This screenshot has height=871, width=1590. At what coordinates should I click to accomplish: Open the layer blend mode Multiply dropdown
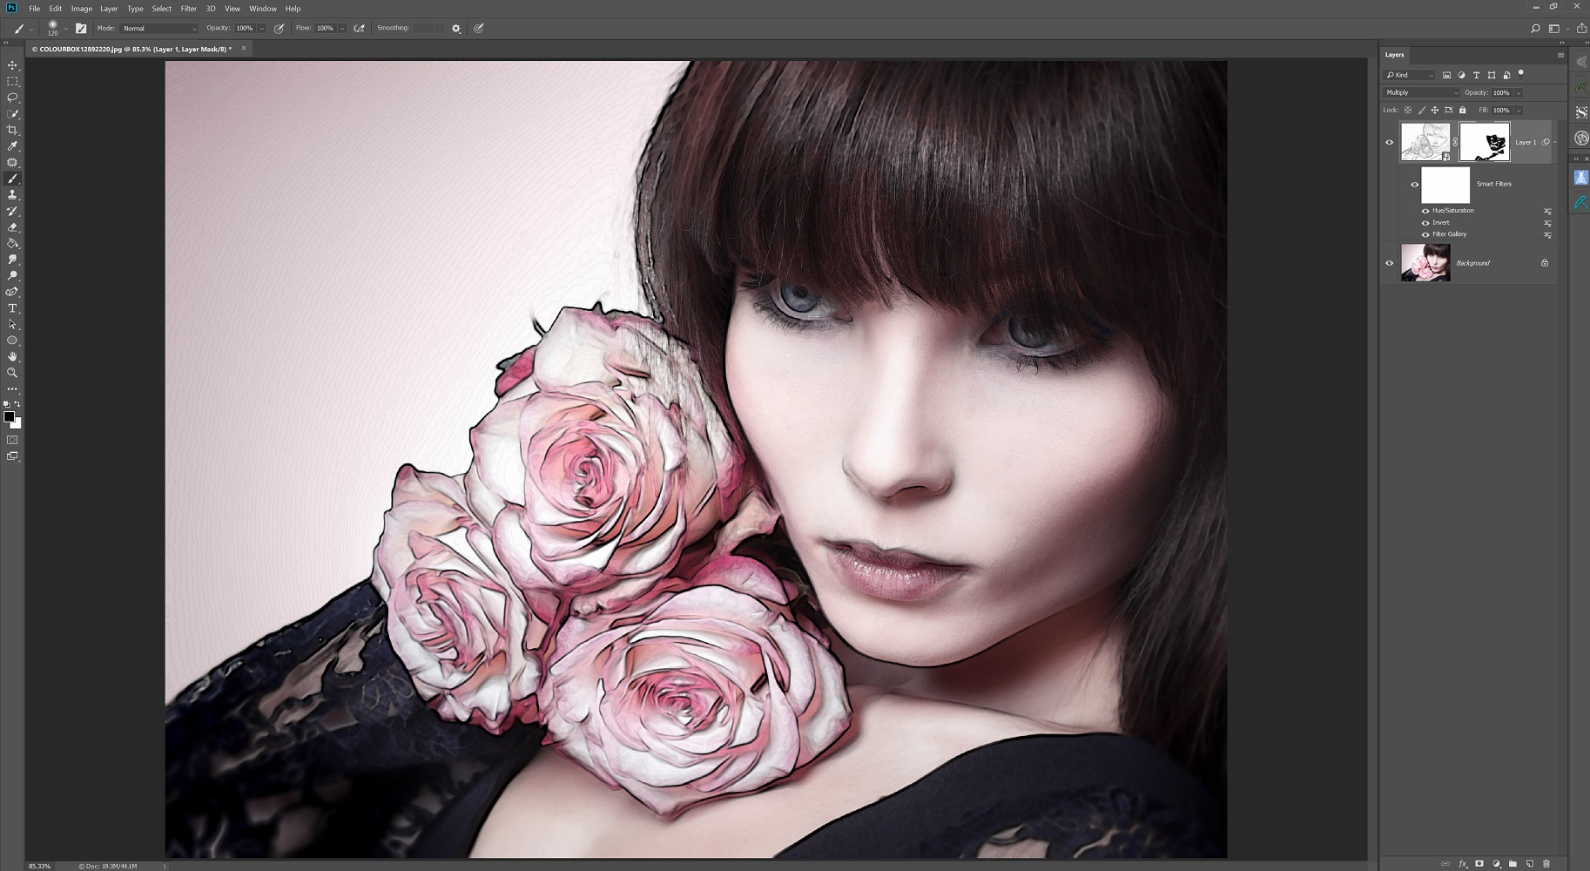click(x=1421, y=92)
